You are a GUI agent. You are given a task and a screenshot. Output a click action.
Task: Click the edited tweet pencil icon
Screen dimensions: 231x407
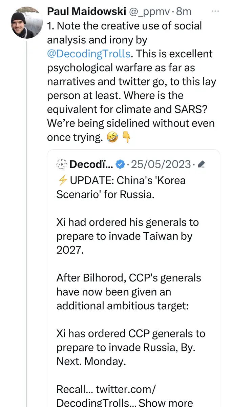[202, 164]
